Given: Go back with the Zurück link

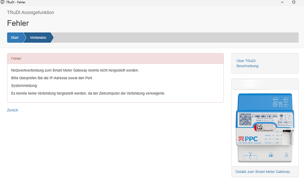Looking at the screenshot, I should 13,110.
